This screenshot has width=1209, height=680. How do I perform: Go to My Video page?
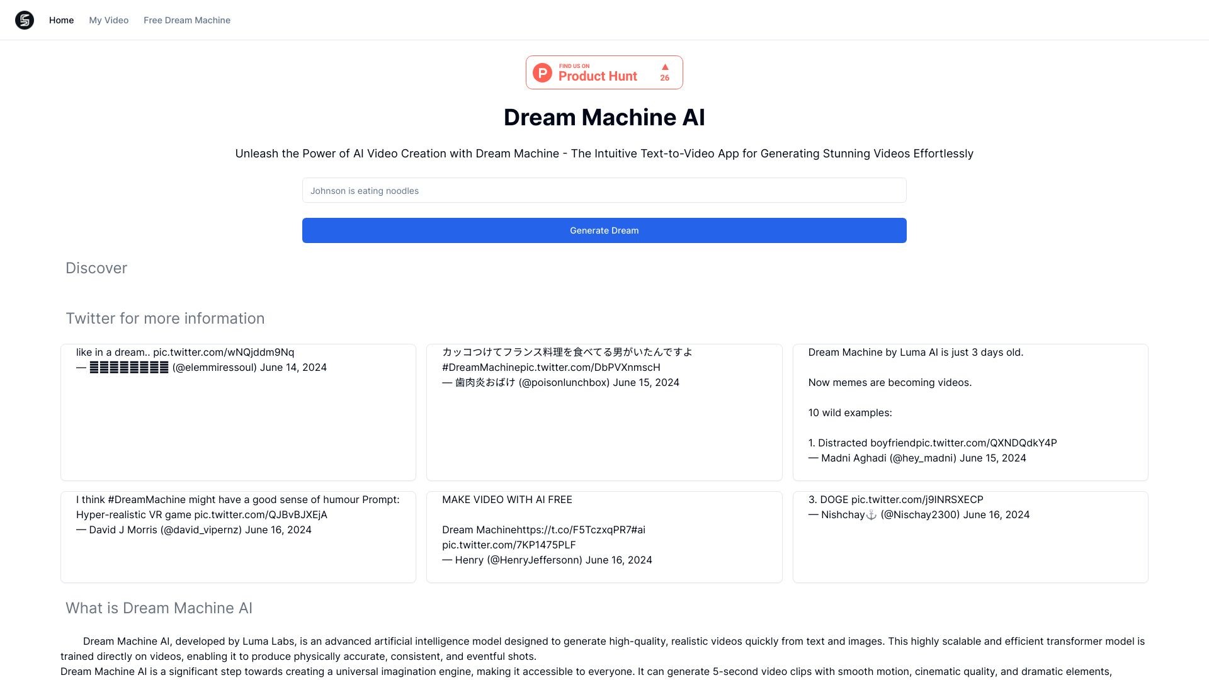(108, 20)
